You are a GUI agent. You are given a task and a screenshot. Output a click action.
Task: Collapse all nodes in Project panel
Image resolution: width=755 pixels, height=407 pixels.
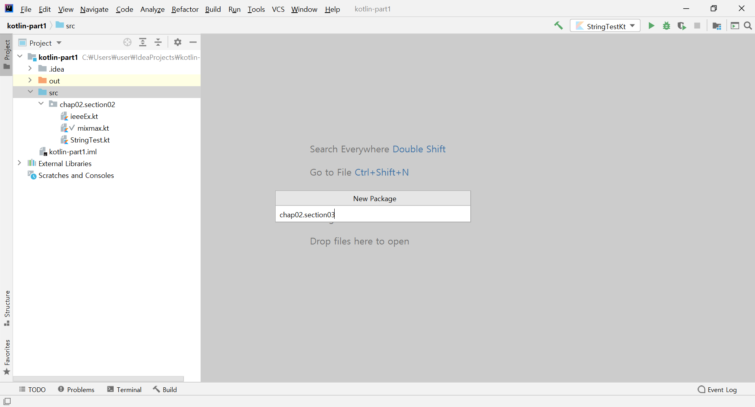(x=158, y=43)
